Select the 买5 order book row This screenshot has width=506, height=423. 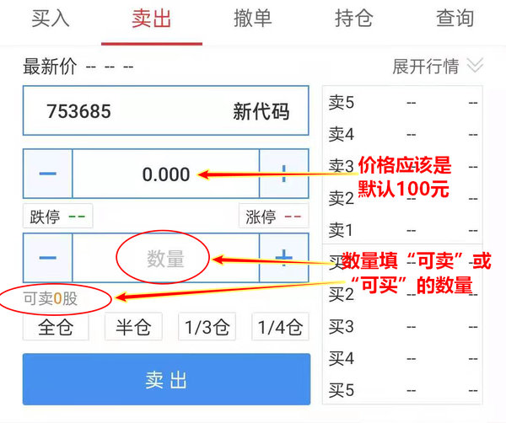tap(402, 390)
